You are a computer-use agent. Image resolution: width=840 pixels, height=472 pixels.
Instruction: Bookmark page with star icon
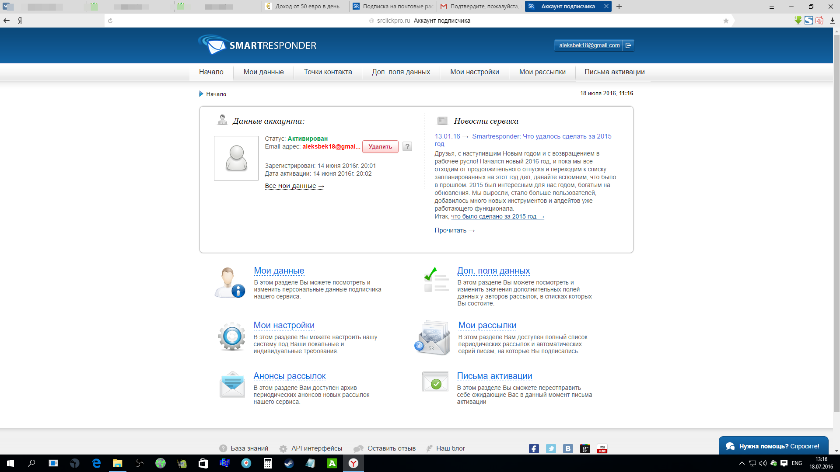tap(726, 21)
